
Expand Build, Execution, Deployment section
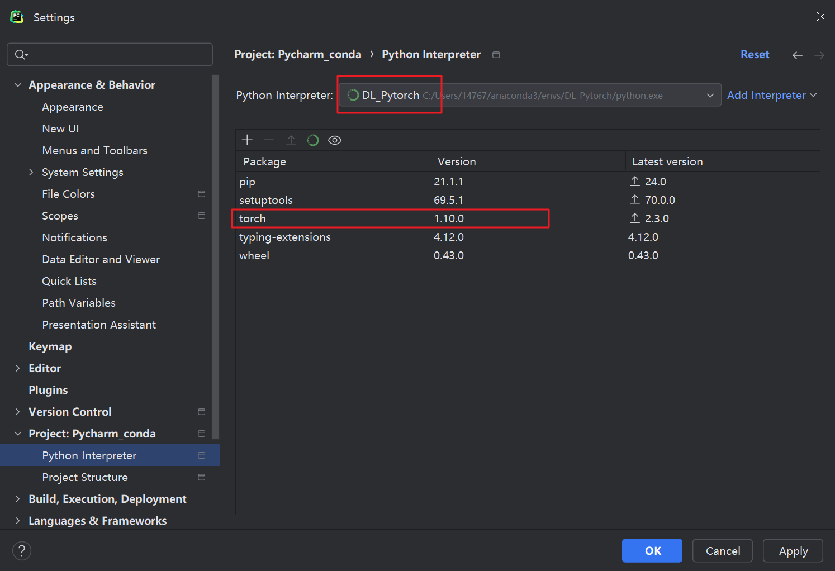point(18,499)
